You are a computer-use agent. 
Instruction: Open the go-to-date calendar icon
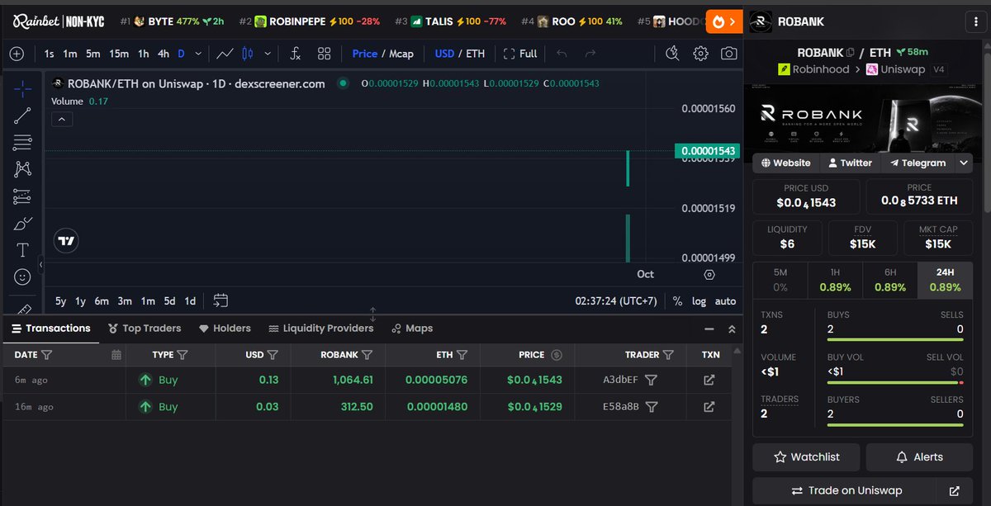(220, 300)
